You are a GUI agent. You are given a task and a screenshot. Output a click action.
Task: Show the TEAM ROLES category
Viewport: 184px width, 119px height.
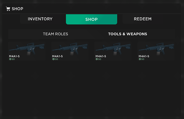click(x=55, y=34)
